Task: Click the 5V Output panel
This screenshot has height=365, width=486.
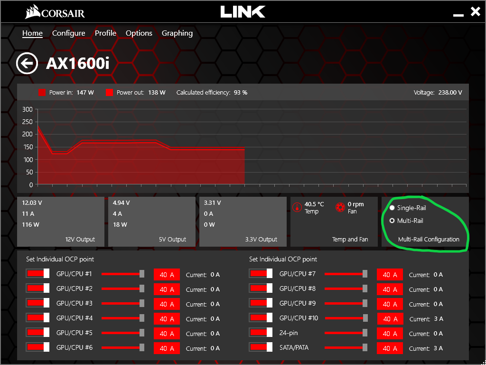Action: pos(152,221)
